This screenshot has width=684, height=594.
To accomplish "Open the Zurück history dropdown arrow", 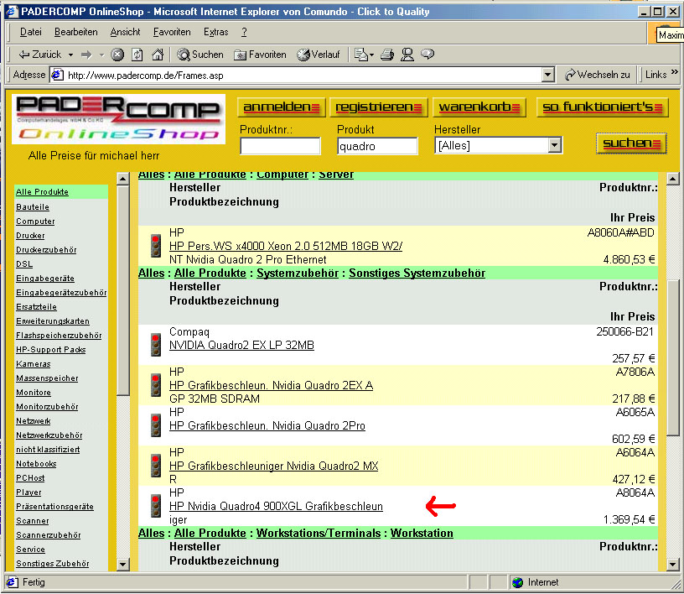I will (70, 55).
